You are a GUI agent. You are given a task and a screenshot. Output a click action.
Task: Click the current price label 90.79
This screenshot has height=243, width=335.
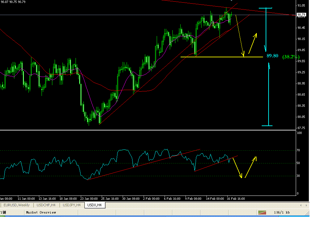point(301,15)
